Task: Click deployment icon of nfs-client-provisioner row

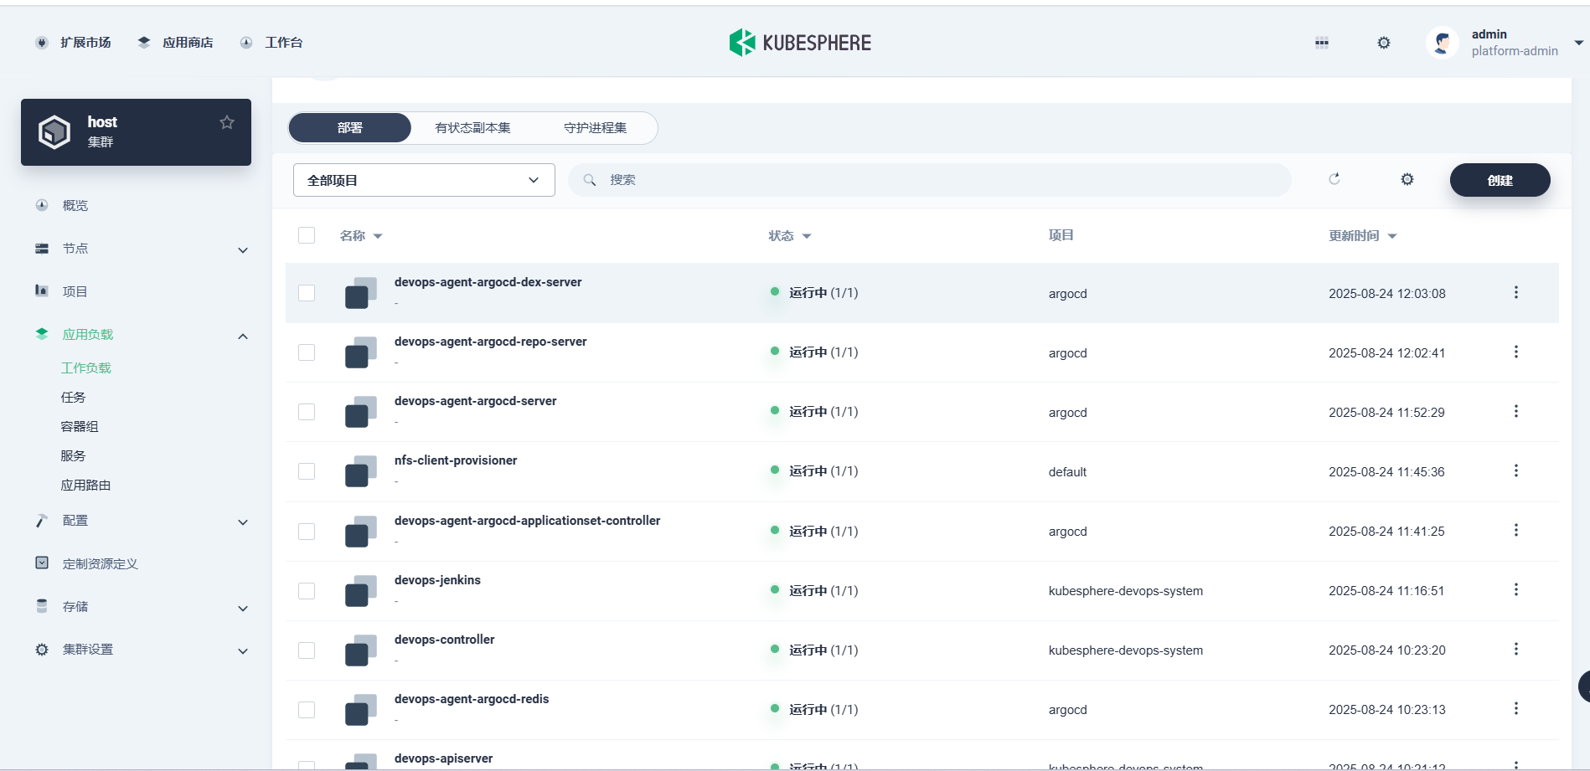Action: click(x=361, y=471)
